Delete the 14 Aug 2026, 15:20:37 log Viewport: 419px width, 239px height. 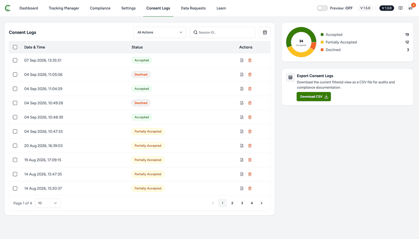pyautogui.click(x=250, y=189)
